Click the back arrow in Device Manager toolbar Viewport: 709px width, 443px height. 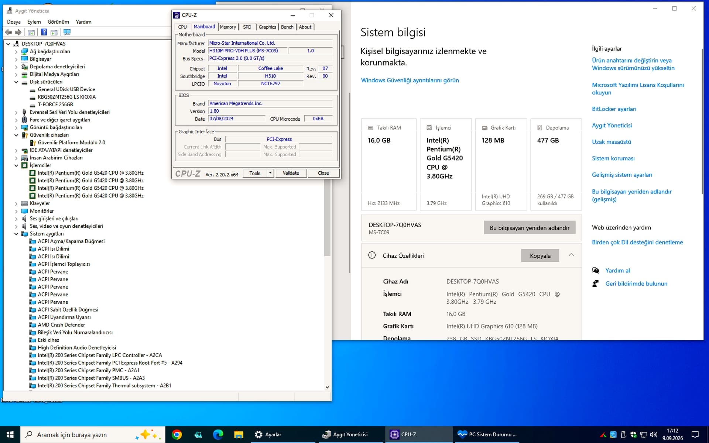pyautogui.click(x=8, y=32)
